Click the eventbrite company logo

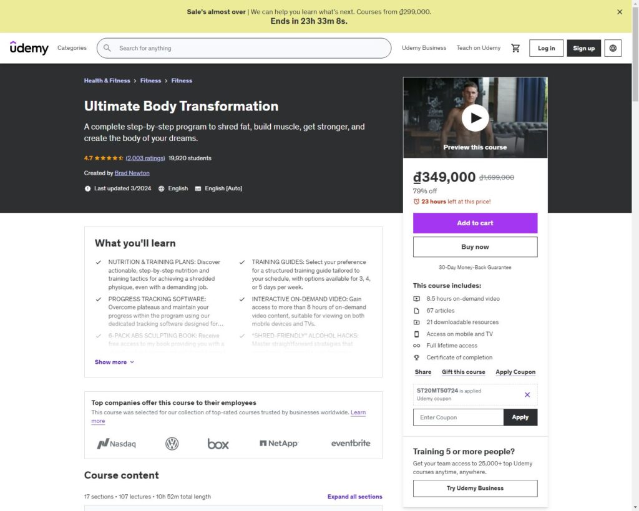click(350, 443)
